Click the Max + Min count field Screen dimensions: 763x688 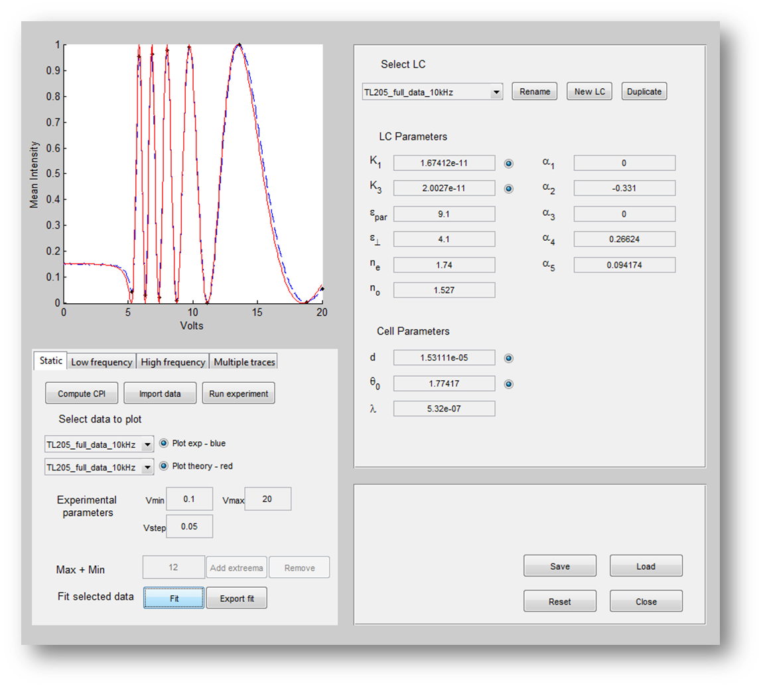[174, 568]
